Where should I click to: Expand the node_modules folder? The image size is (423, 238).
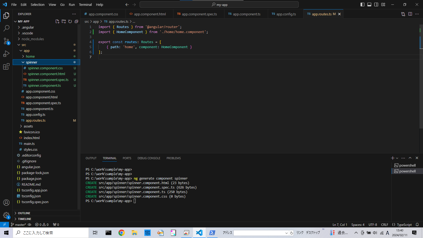coord(46,39)
